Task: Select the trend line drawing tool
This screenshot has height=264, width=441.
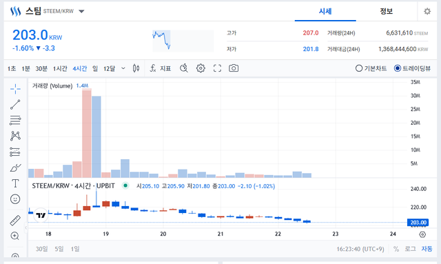Action: 15,104
